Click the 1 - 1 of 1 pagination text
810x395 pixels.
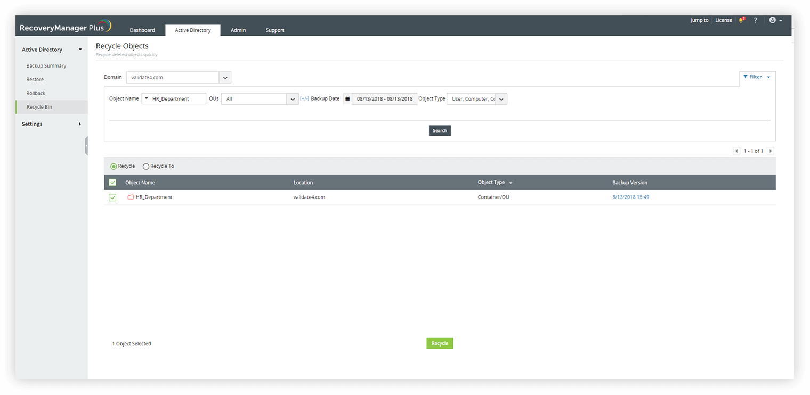[754, 151]
